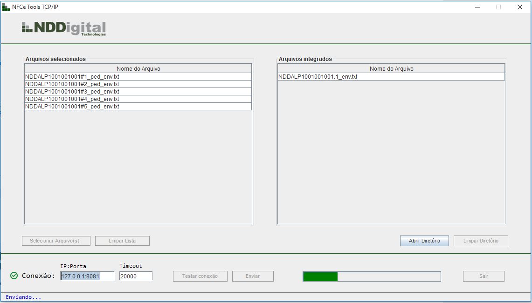
Task: Click the IP:Porta input field
Action: coord(87,276)
